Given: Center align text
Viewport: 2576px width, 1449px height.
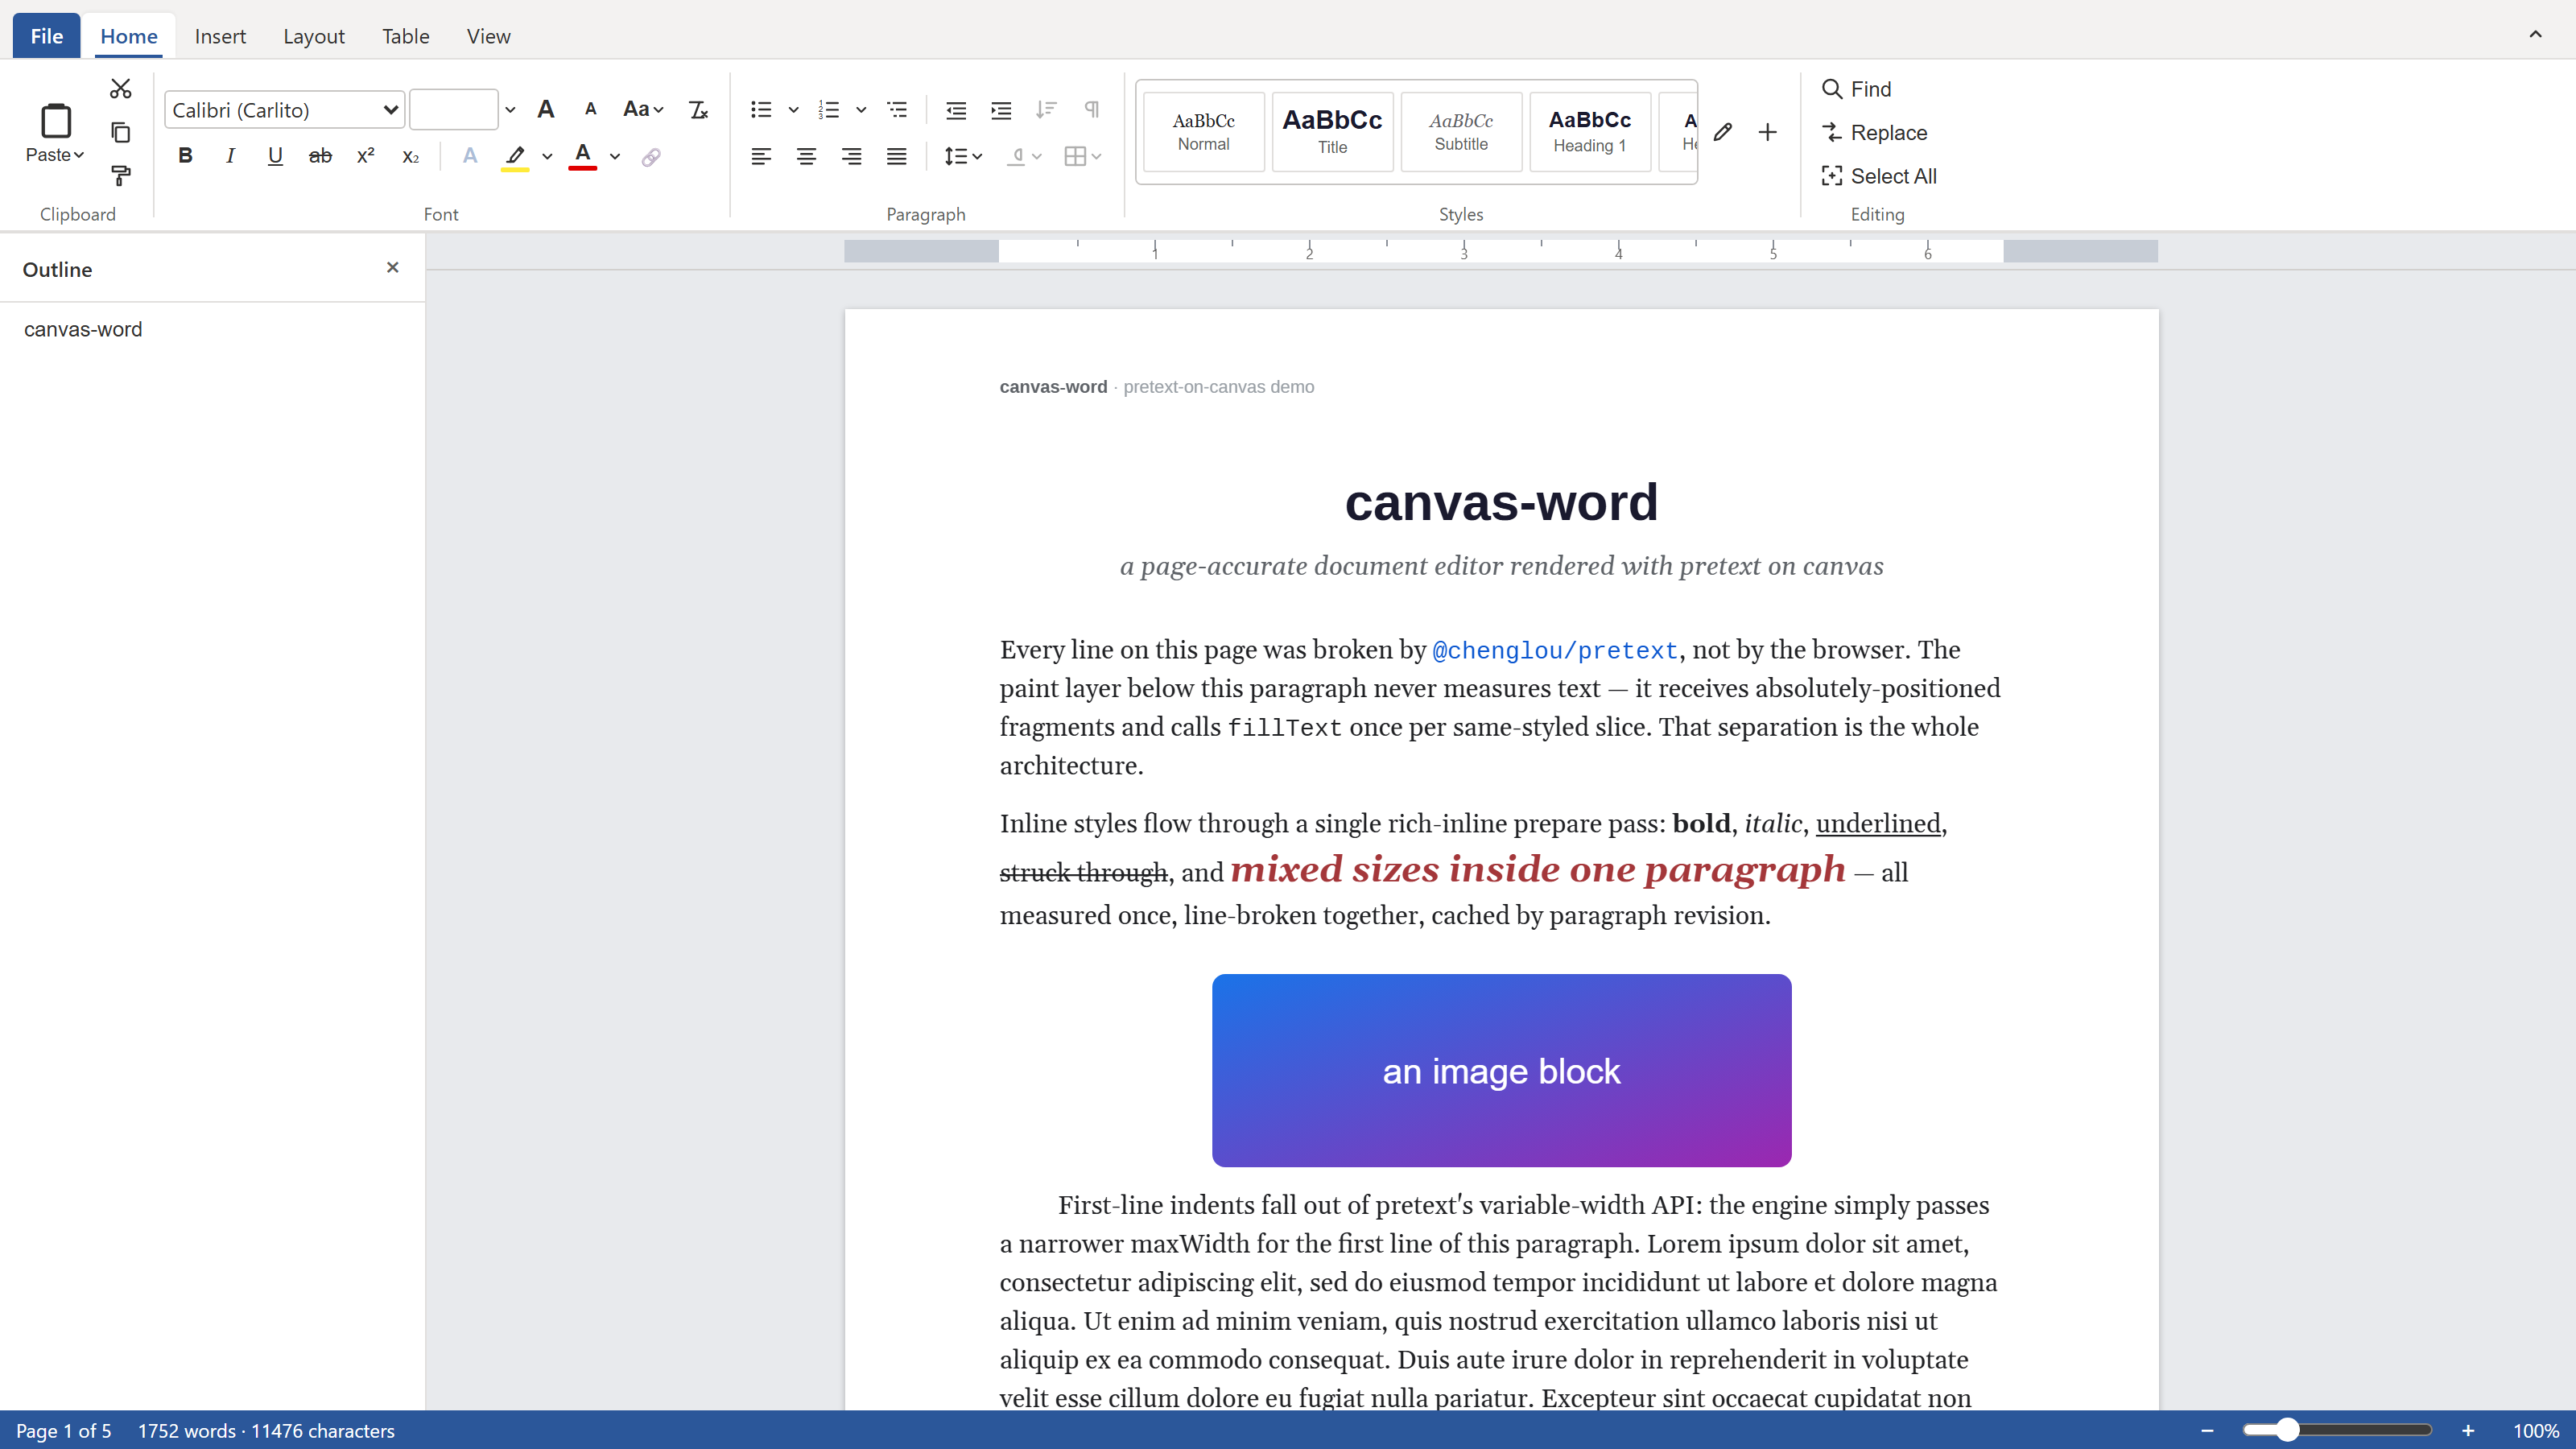Looking at the screenshot, I should pyautogui.click(x=806, y=156).
